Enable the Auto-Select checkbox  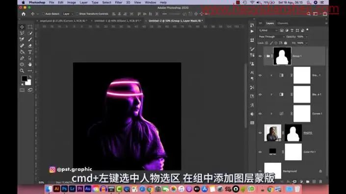coord(43,14)
